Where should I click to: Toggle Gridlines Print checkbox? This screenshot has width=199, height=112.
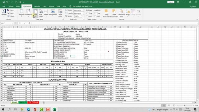coord(87,16)
